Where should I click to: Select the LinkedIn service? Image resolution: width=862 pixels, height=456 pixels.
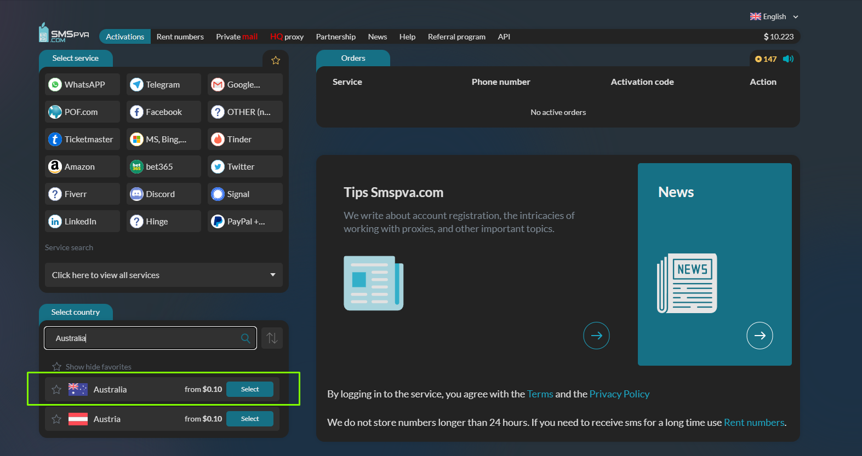[82, 221]
